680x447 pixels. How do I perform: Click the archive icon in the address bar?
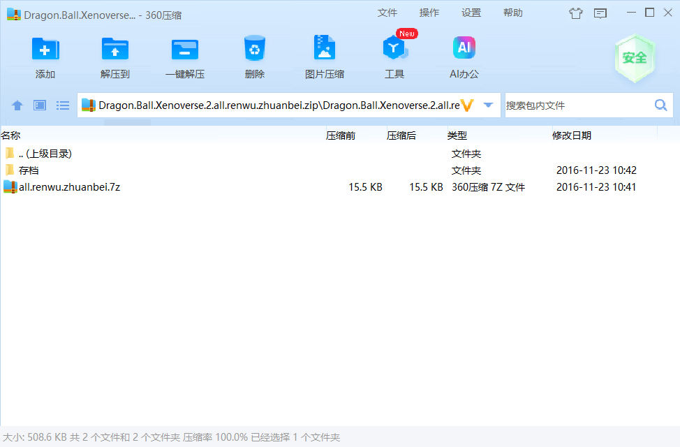(x=89, y=105)
